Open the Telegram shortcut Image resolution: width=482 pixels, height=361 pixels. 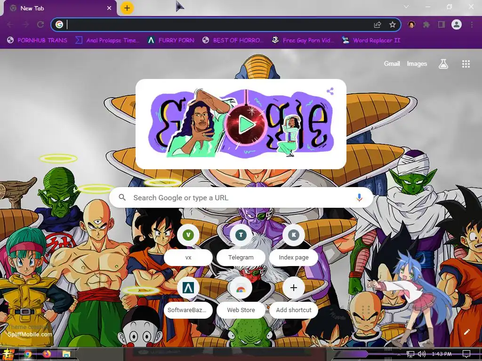click(x=241, y=245)
